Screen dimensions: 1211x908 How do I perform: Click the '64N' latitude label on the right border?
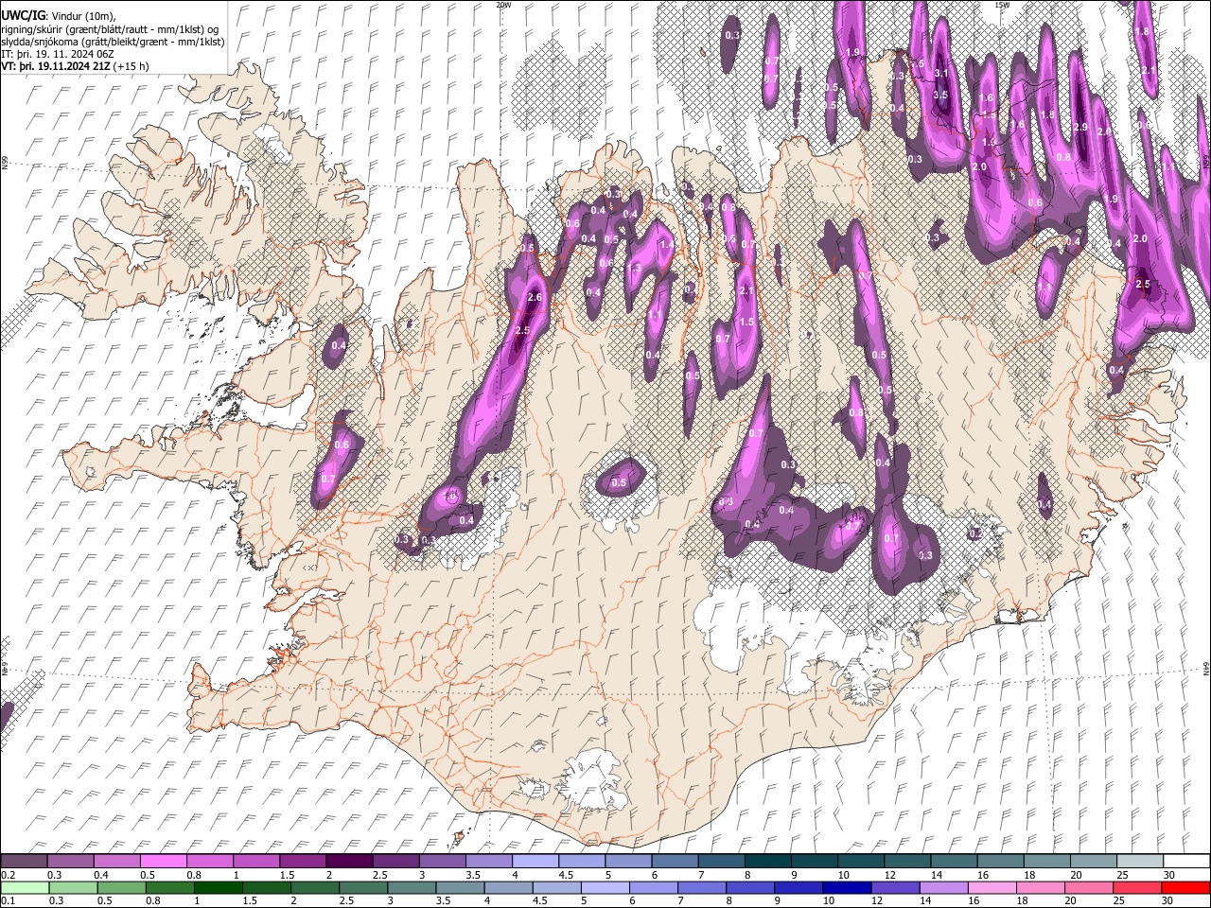1206,669
